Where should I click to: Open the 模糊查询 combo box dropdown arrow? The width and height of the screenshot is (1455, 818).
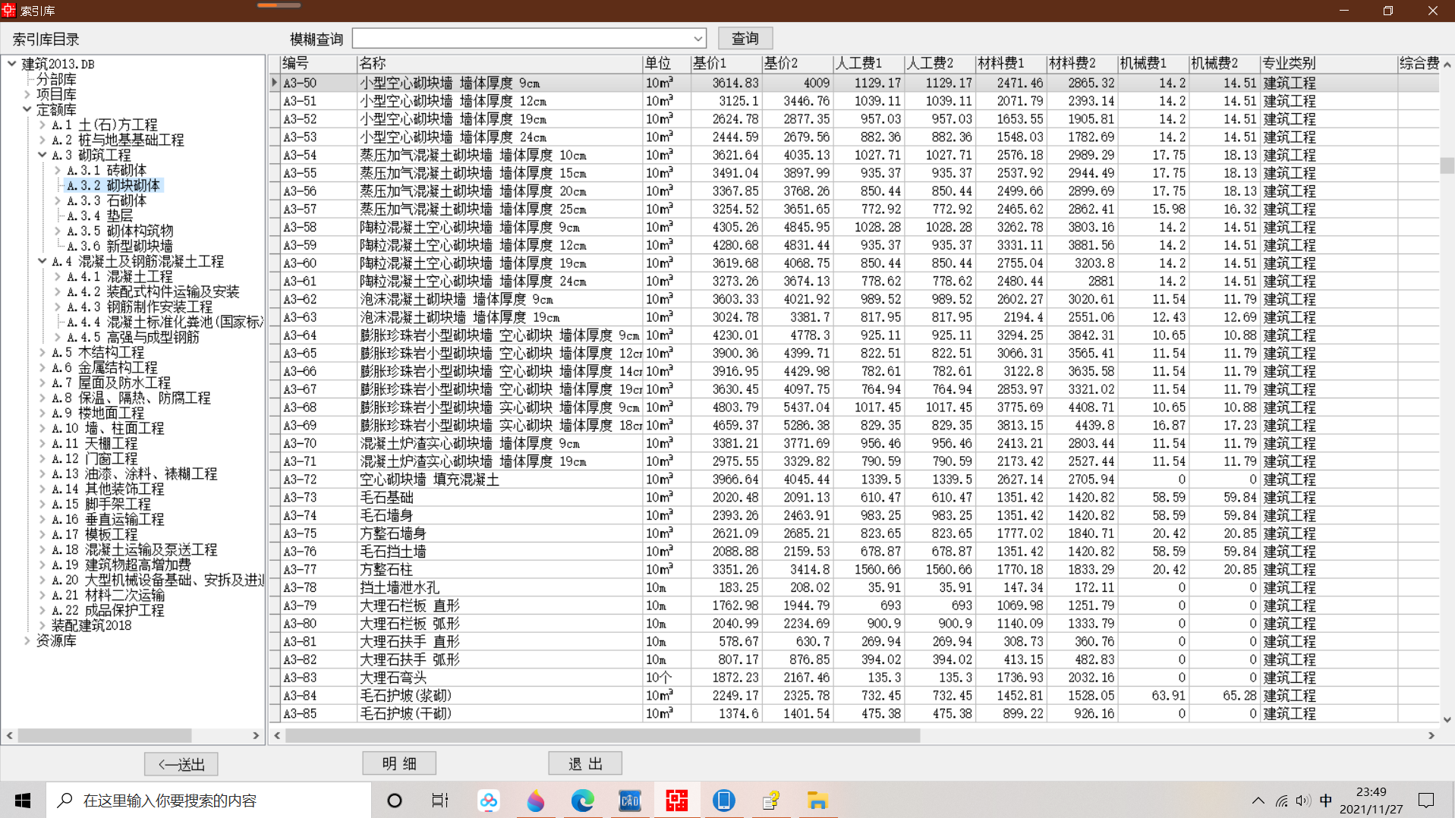pyautogui.click(x=698, y=39)
